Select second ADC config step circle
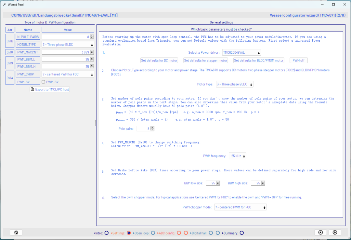 (186, 233)
